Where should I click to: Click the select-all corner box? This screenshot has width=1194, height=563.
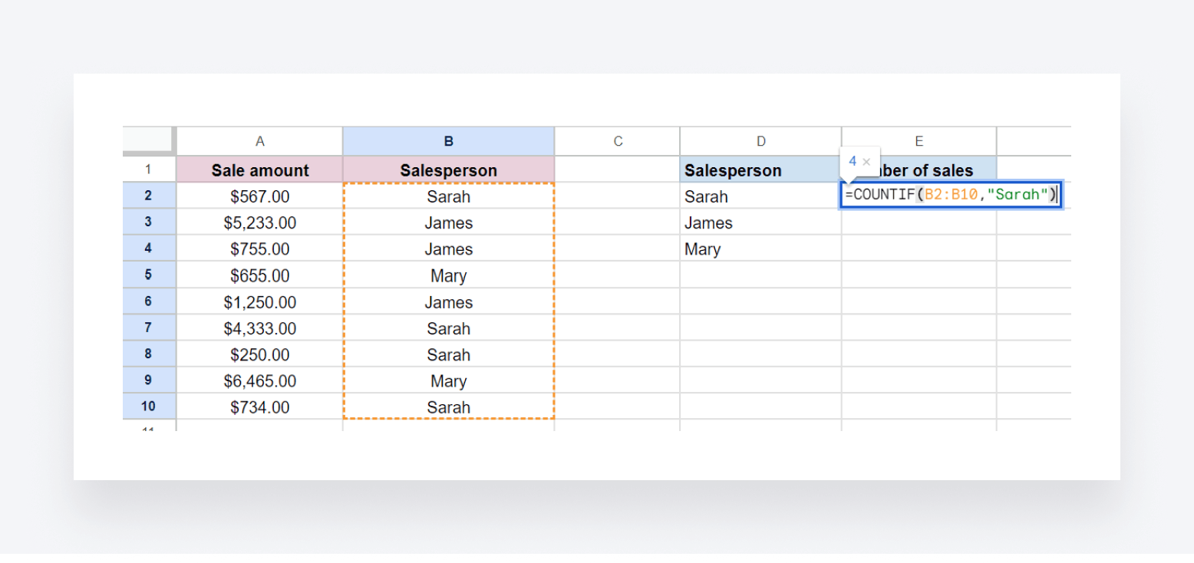148,140
